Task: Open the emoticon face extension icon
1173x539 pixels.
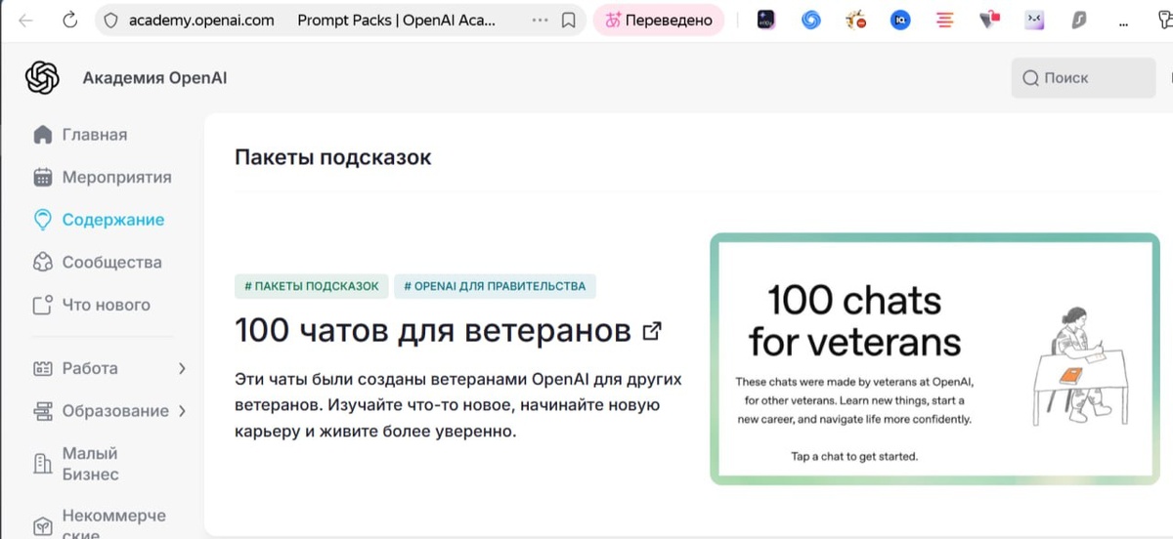Action: click(x=1034, y=20)
